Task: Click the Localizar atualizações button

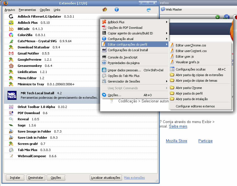Action: click(106, 178)
